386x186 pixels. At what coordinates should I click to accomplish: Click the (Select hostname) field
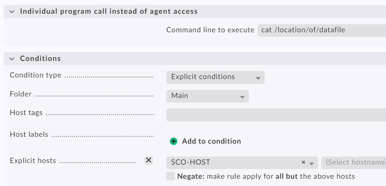point(354,163)
